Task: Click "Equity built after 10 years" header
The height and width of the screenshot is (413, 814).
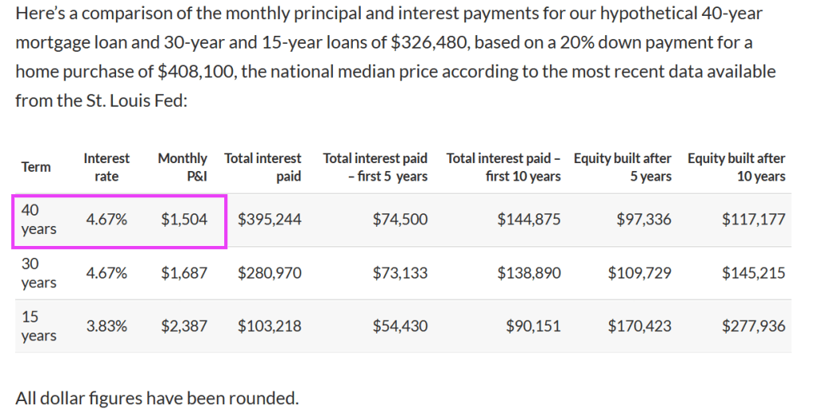Action: click(x=736, y=167)
